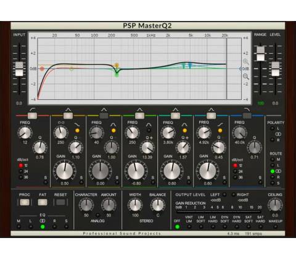Toggle the red high-pass band enable button

coord(32,116)
